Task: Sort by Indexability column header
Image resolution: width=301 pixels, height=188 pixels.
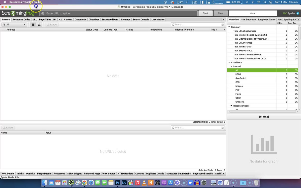Action: click(x=162, y=30)
